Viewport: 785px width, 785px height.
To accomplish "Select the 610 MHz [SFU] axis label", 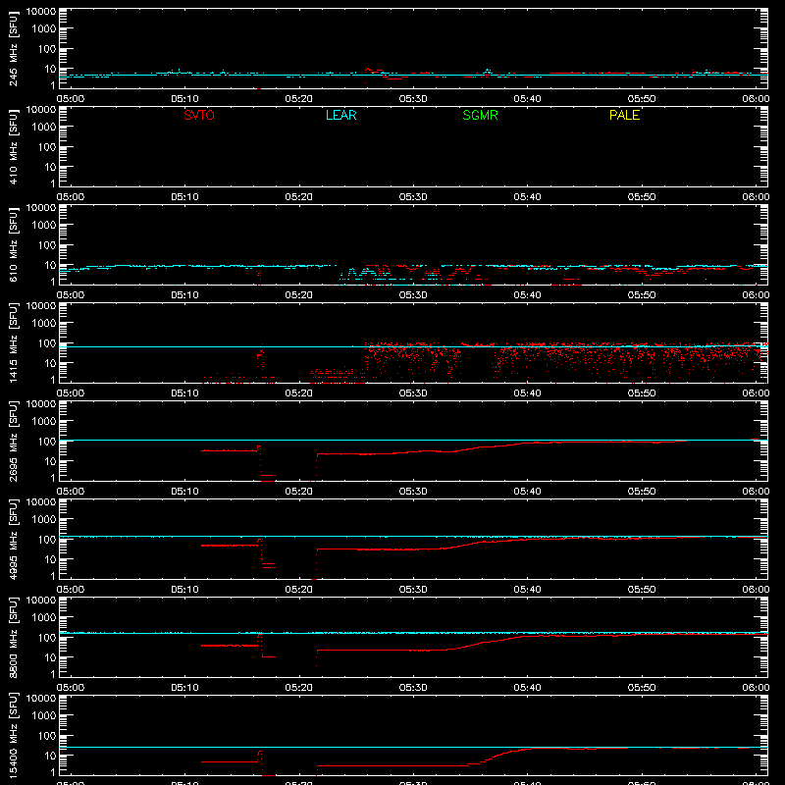I will tap(14, 244).
